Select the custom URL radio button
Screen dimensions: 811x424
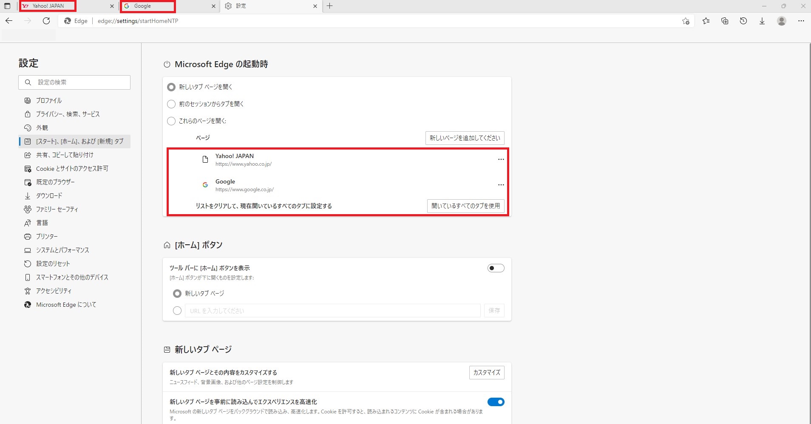(177, 311)
